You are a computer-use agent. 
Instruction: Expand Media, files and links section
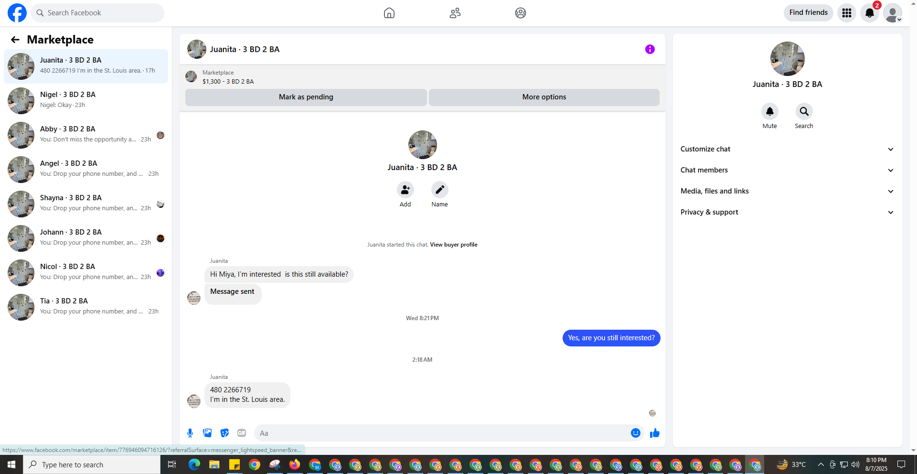(788, 191)
